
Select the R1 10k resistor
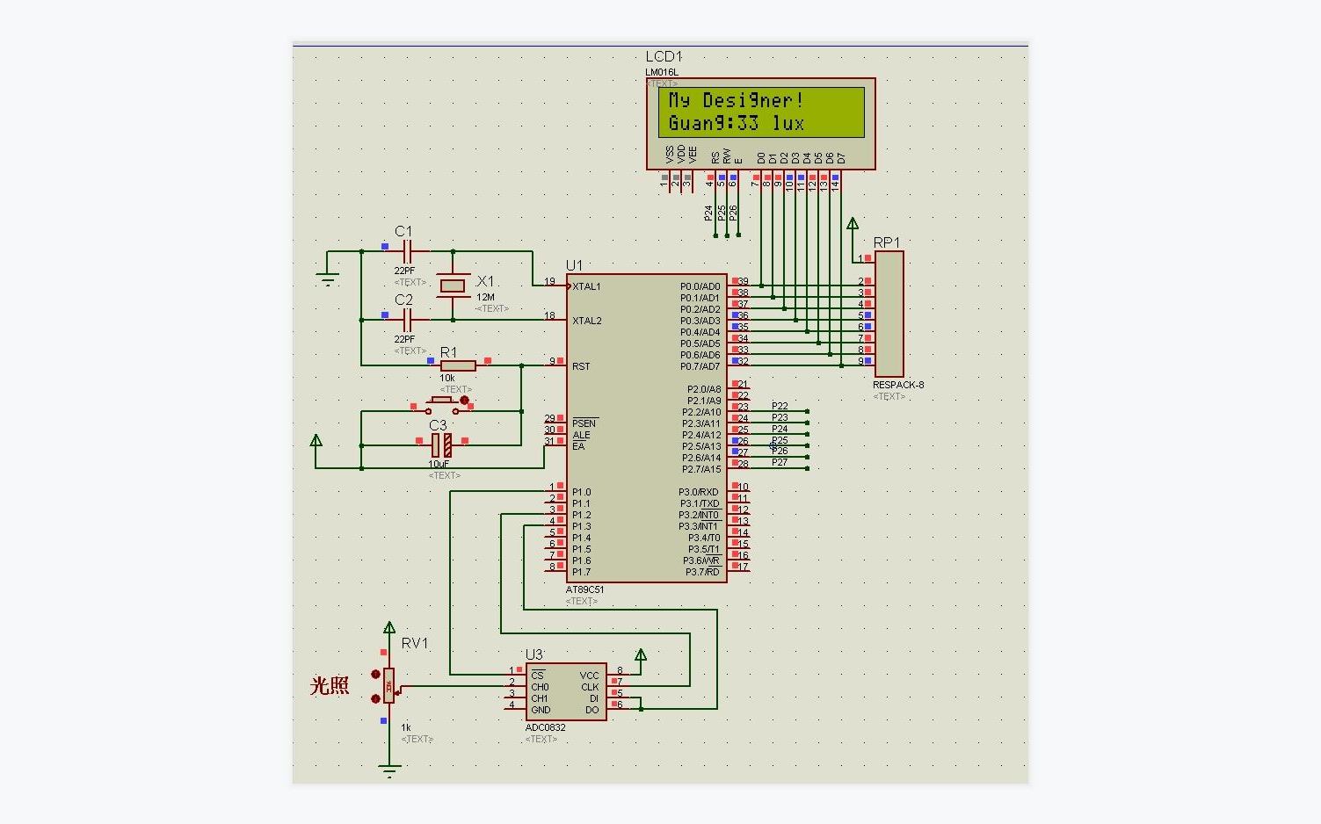[458, 365]
